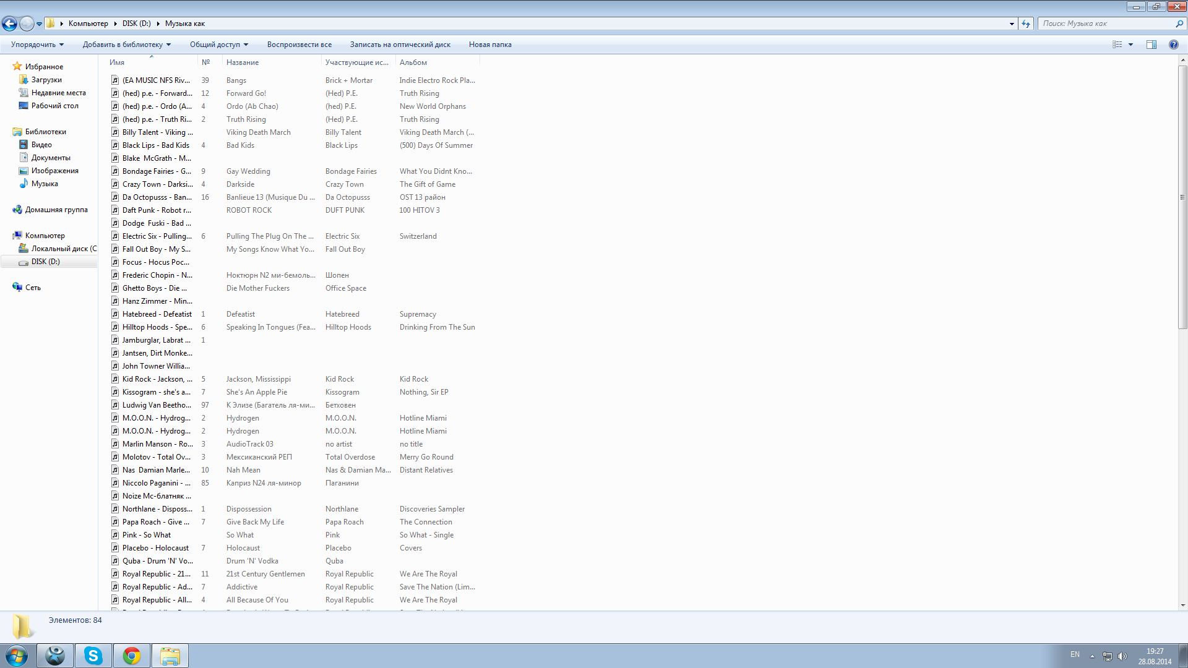
Task: Click the system tray volume speaker icon
Action: pos(1122,656)
